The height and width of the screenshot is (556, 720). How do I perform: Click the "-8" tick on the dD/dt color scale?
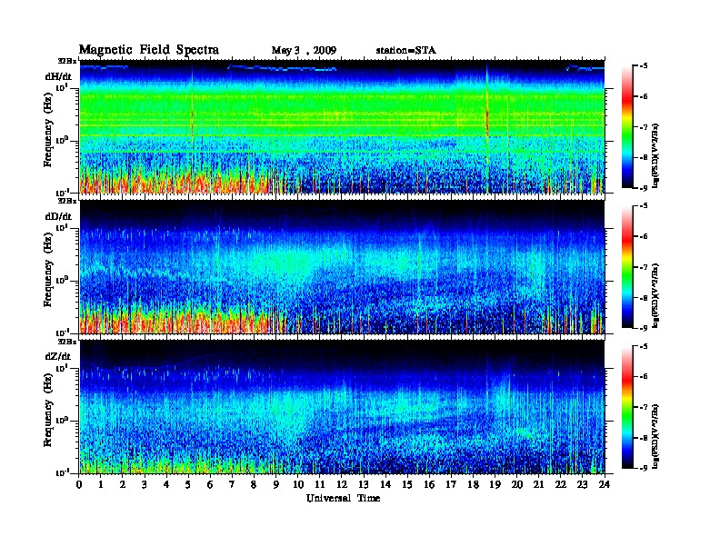[x=644, y=298]
